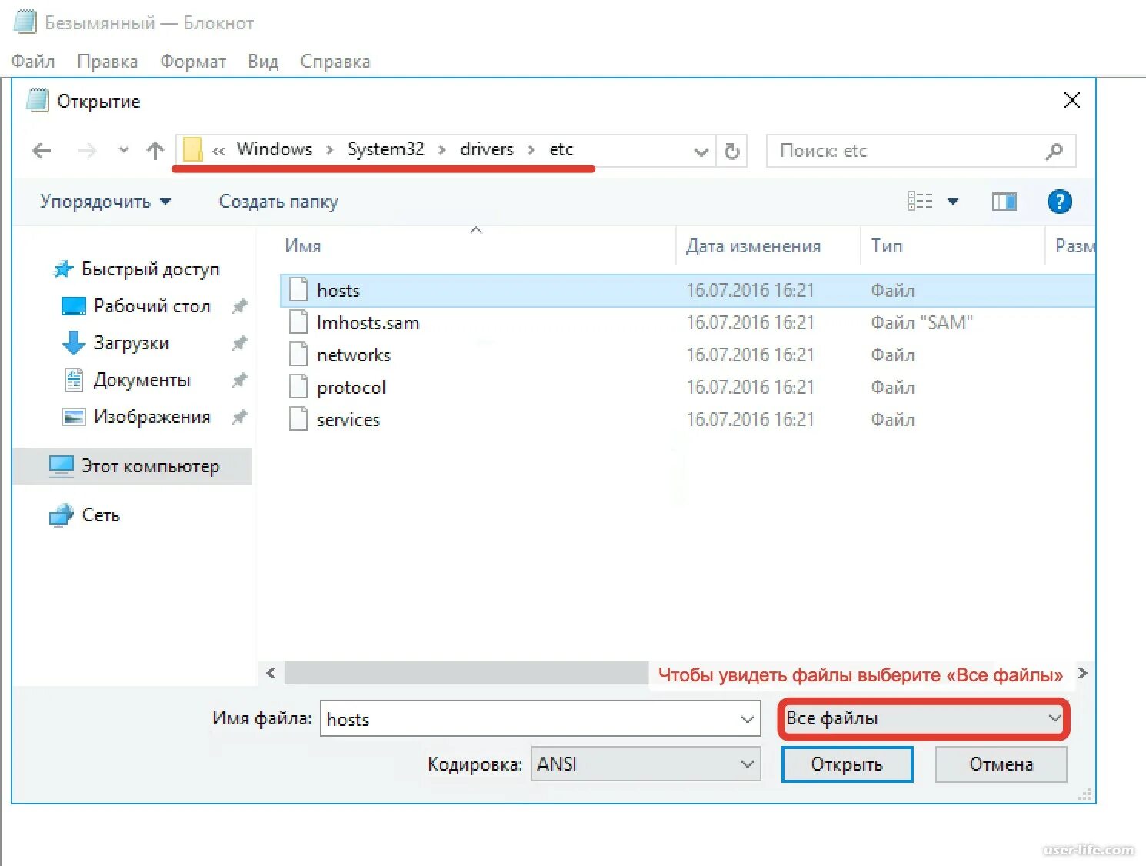Image resolution: width=1146 pixels, height=866 pixels.
Task: Go up one folder level arrow
Action: pyautogui.click(x=155, y=151)
